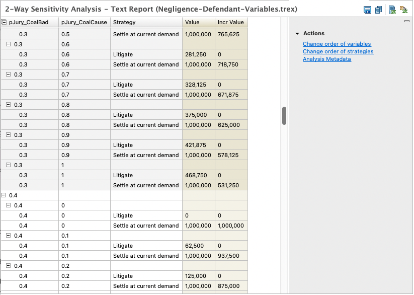The height and width of the screenshot is (295, 414).
Task: Minimize the Actions side panel
Action: pos(407,21)
